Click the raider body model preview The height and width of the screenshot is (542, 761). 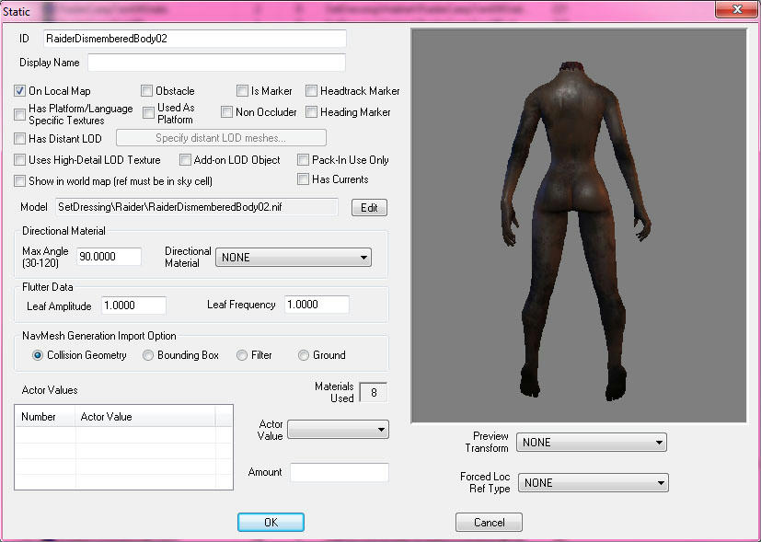(x=579, y=225)
